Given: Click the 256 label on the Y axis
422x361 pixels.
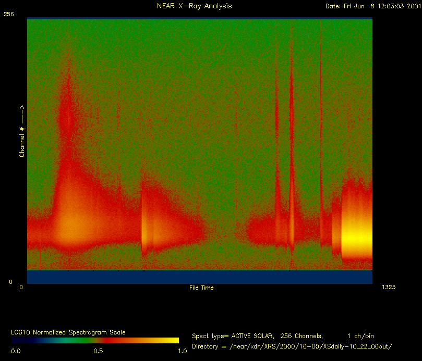Looking at the screenshot, I should [x=8, y=15].
